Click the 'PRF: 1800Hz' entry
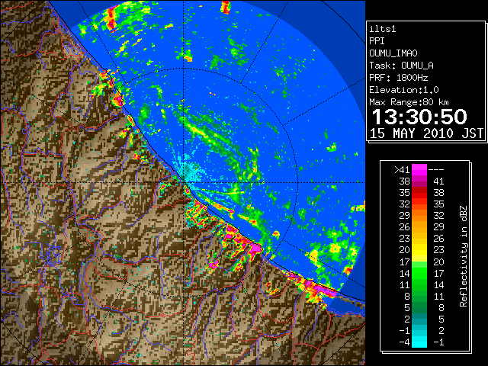Viewport: 488px width, 366px height. click(x=399, y=78)
